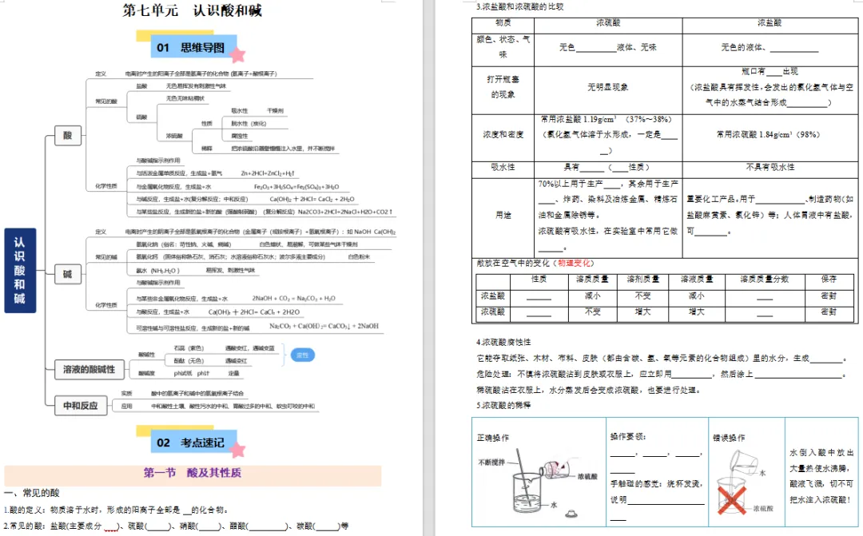Click 浓硫酸 row label in lower table
Screen dimensions: 863x536
point(492,312)
